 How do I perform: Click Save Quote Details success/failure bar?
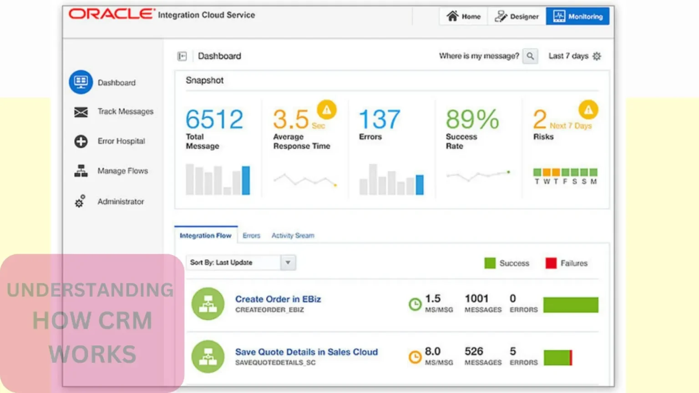click(x=558, y=358)
